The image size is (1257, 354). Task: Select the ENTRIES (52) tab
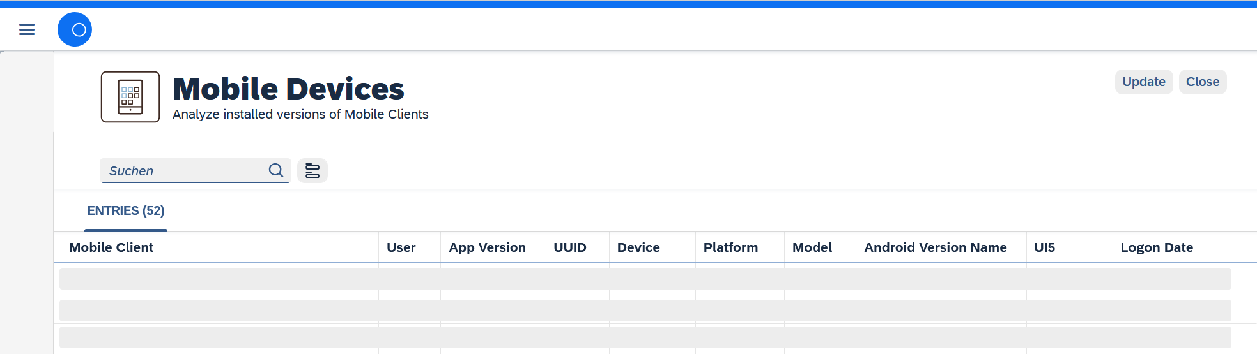[126, 211]
